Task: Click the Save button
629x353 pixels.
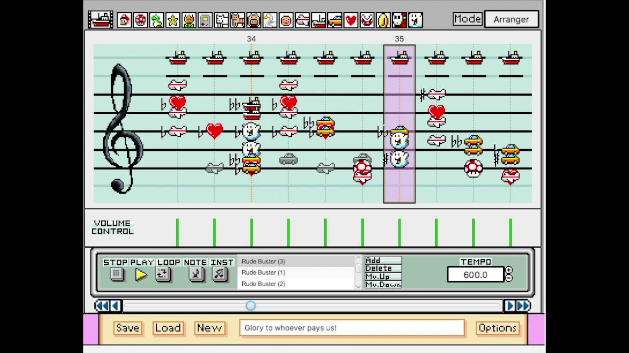Action: (127, 328)
